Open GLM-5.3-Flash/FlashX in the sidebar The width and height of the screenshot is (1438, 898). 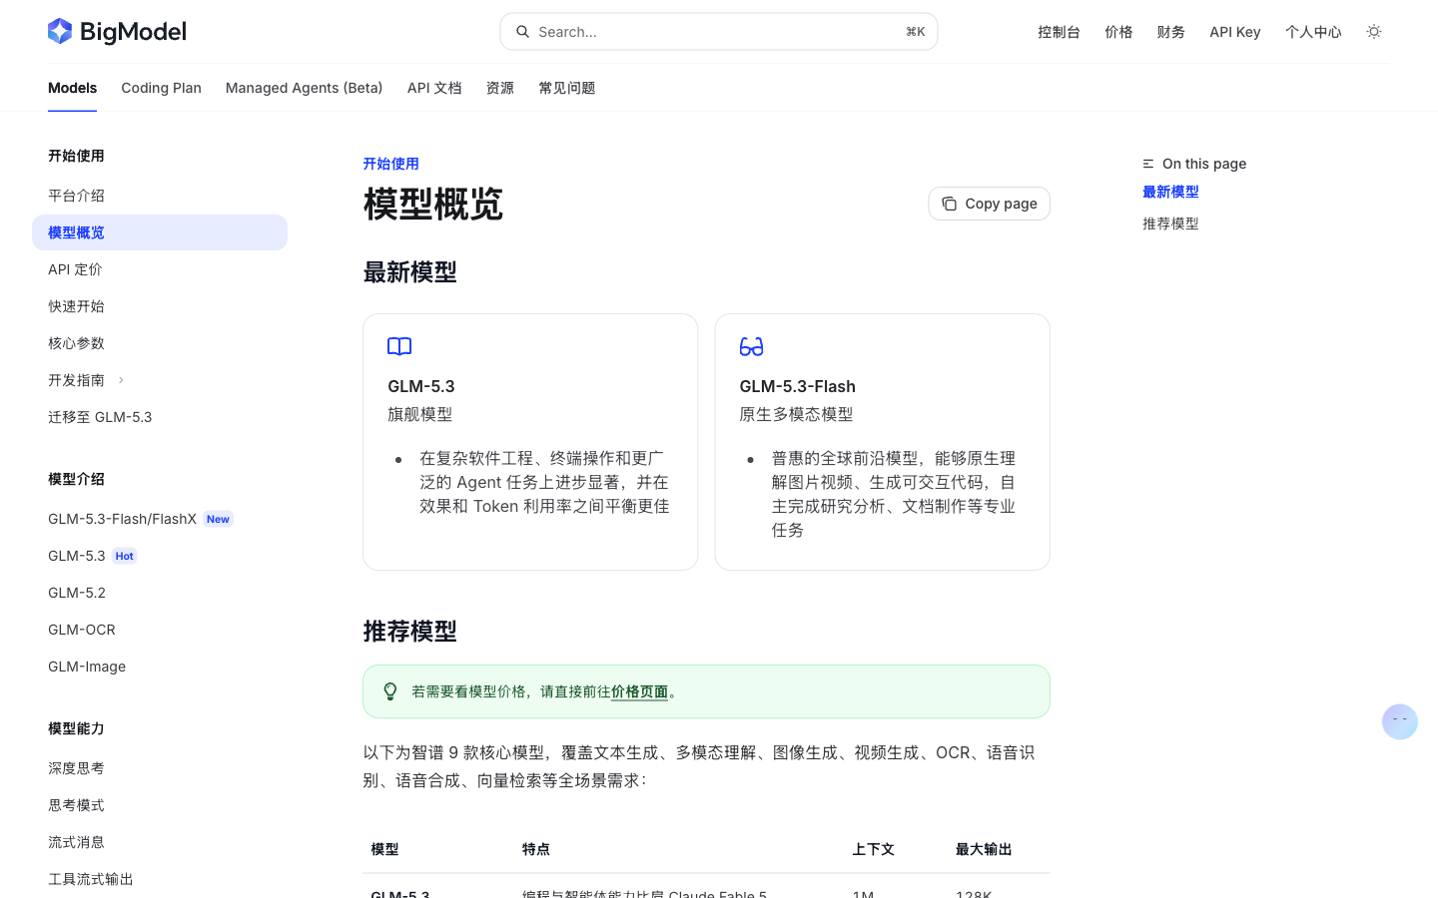(160, 519)
